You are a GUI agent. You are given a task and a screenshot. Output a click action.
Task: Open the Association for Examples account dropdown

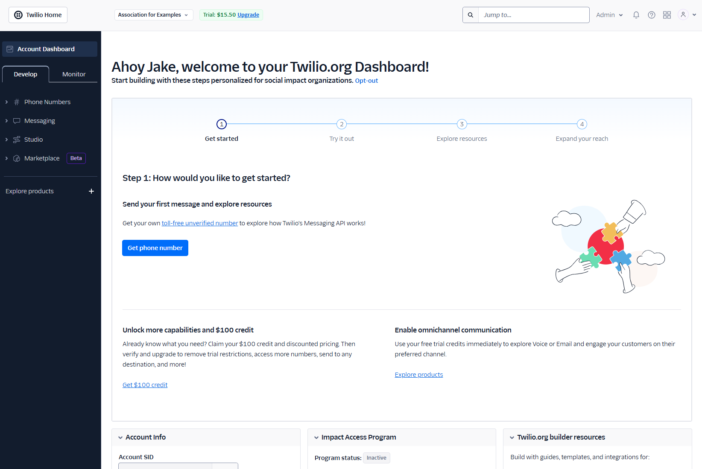click(x=153, y=15)
